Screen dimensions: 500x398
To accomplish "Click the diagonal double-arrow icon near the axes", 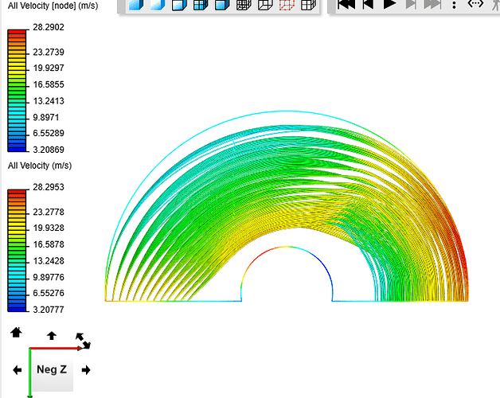I will click(x=83, y=341).
